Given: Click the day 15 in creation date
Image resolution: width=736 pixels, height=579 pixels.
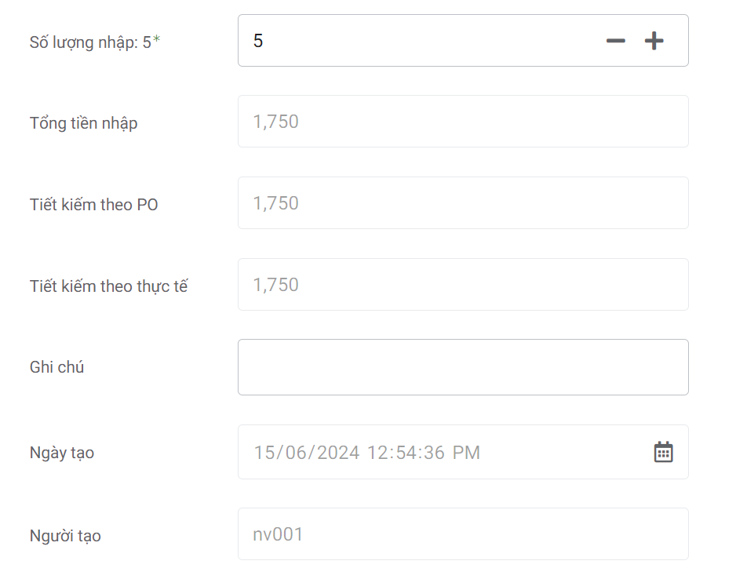Looking at the screenshot, I should point(264,453).
